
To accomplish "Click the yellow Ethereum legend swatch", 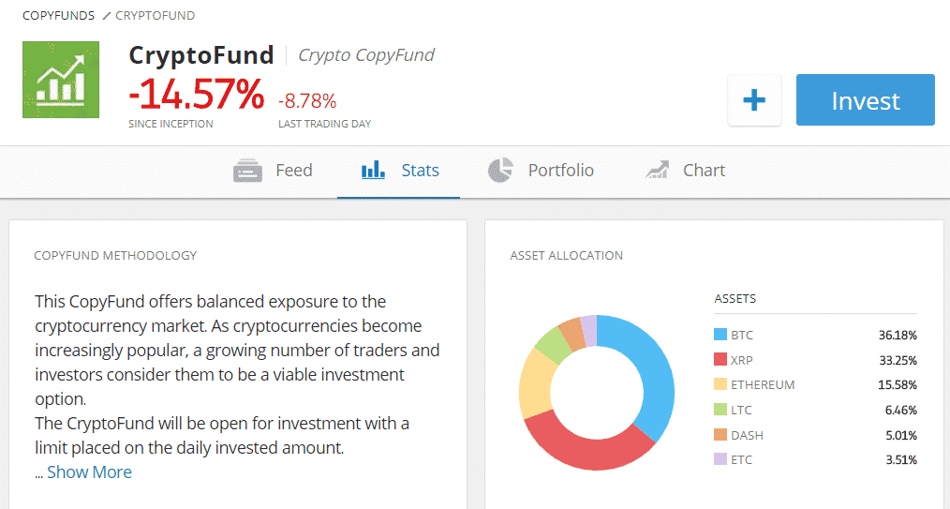I will click(x=720, y=384).
